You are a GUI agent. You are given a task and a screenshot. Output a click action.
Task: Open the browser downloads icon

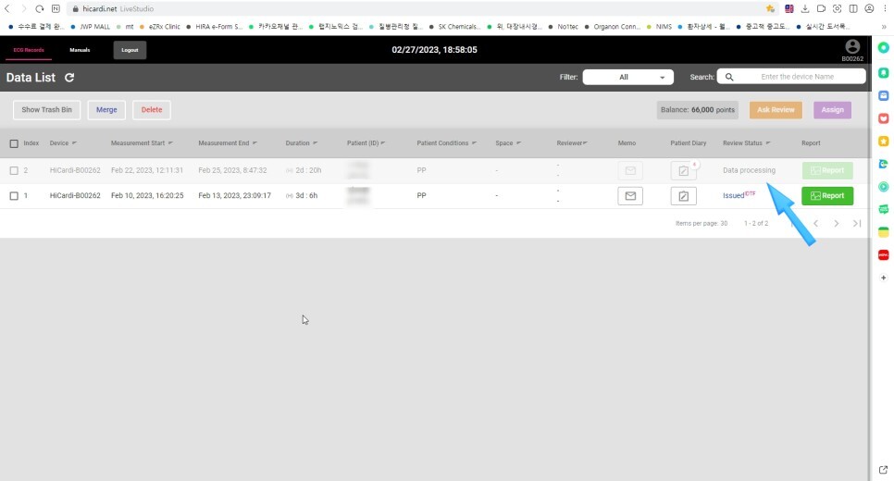[x=805, y=8]
